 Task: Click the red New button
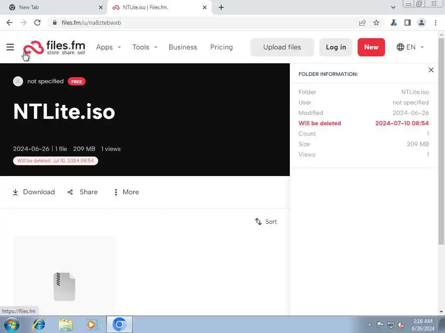click(371, 47)
